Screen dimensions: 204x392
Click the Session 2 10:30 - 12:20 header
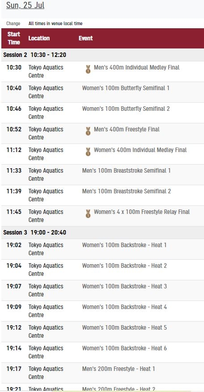103,55
